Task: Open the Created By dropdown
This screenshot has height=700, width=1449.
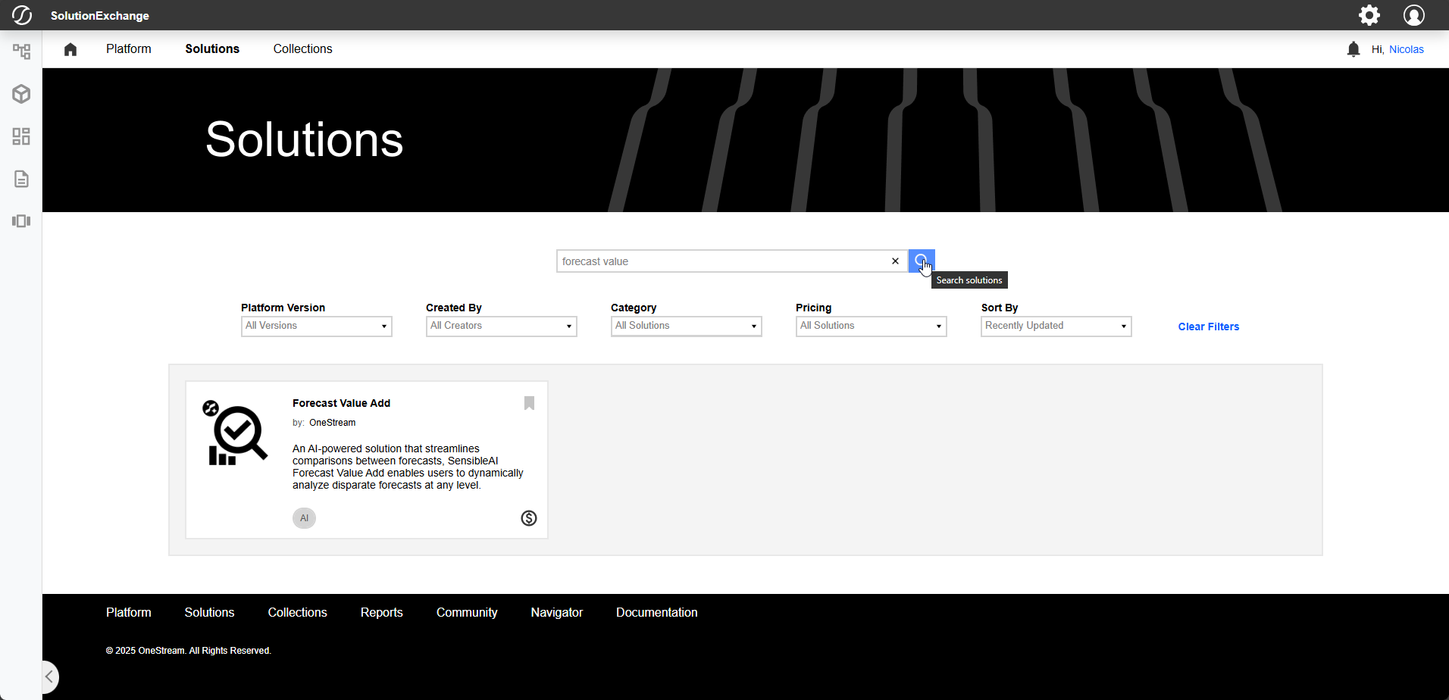Action: click(501, 326)
